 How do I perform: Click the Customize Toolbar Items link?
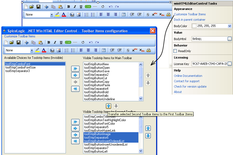coord(189,14)
